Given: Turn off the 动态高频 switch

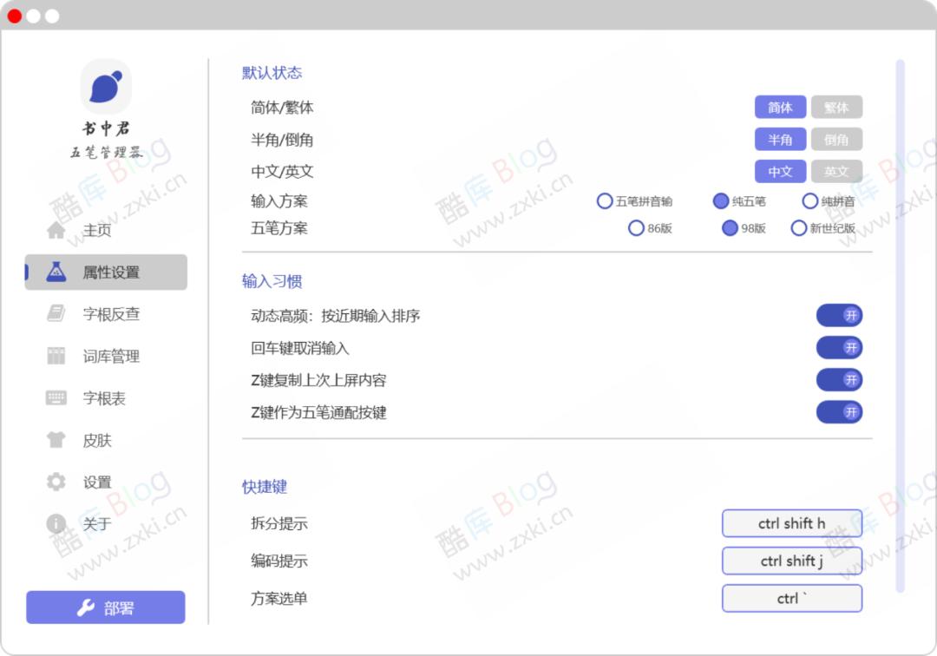Looking at the screenshot, I should [839, 315].
